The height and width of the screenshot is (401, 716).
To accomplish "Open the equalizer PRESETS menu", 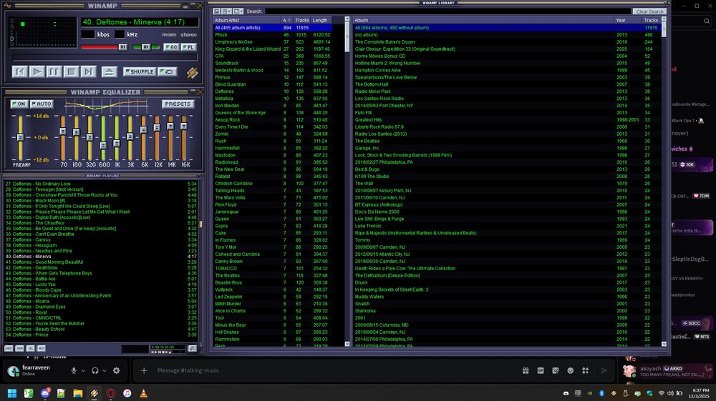I will tap(178, 104).
